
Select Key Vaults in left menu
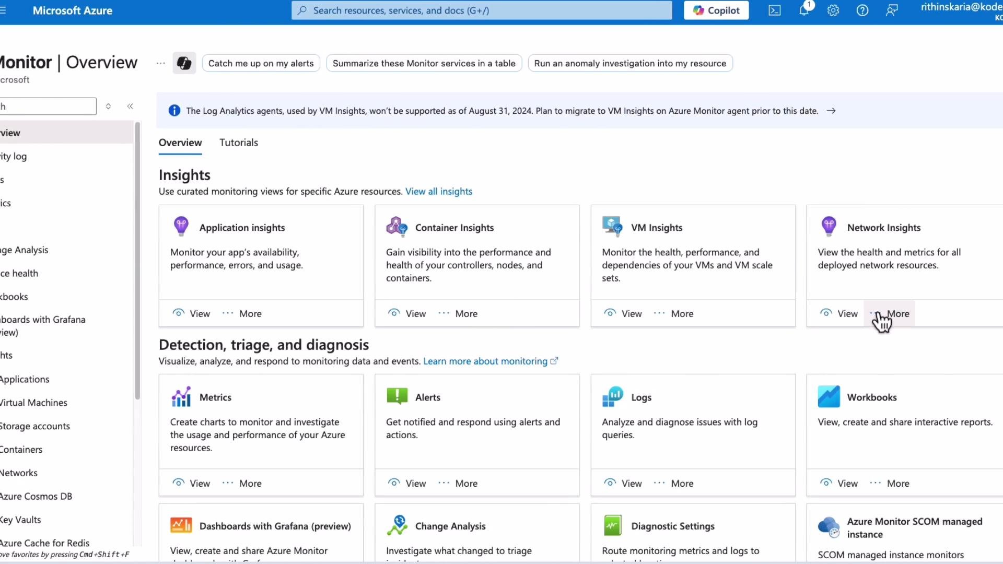(x=66, y=520)
